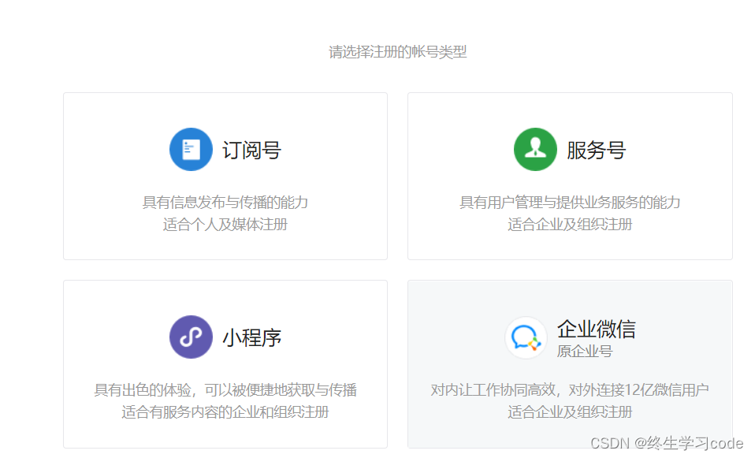Select the 企业微信 title text
Image resolution: width=755 pixels, height=458 pixels.
[x=597, y=329]
